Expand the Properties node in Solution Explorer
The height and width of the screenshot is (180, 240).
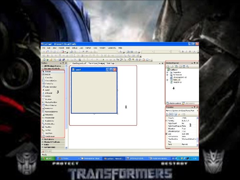(x=167, y=72)
